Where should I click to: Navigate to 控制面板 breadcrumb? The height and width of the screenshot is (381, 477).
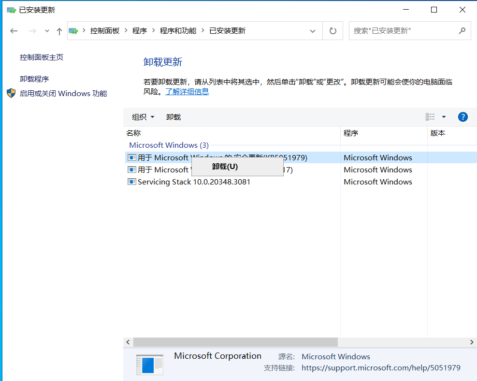(105, 31)
